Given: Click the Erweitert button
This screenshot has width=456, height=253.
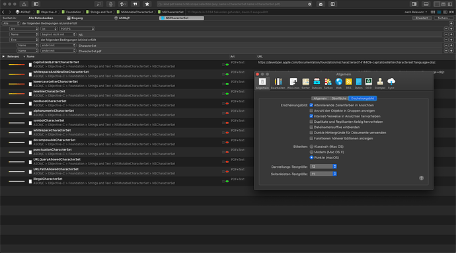Looking at the screenshot, I should tap(422, 18).
